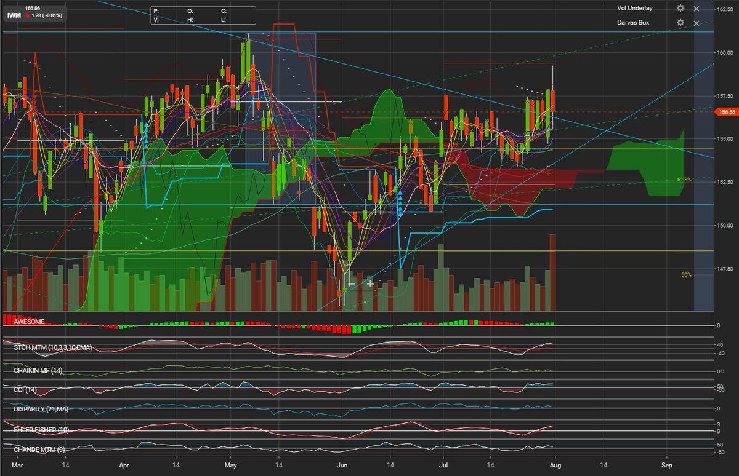The image size is (739, 476).
Task: Click the Apr date axis label
Action: pos(123,466)
